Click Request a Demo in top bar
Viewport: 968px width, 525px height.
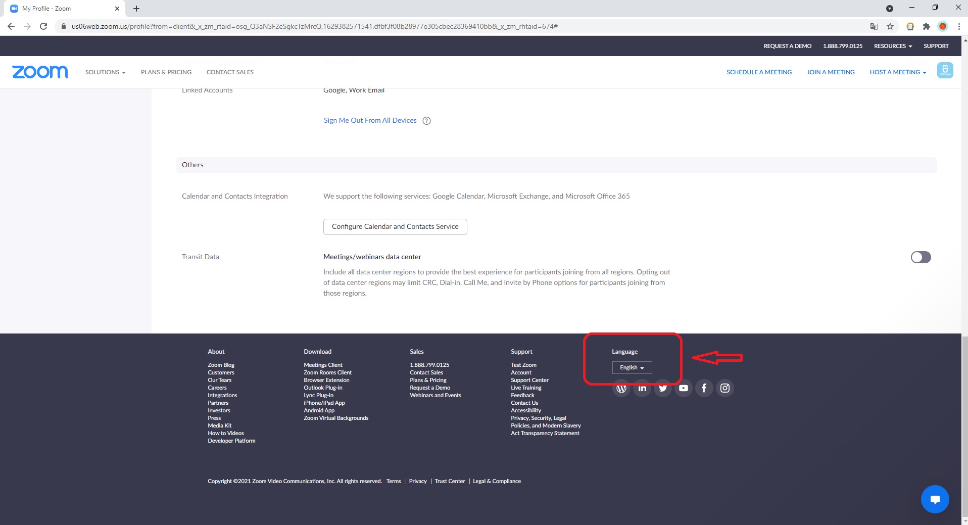[787, 46]
